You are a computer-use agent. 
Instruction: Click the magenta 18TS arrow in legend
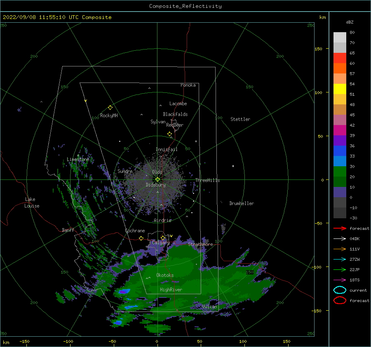coord(340,280)
